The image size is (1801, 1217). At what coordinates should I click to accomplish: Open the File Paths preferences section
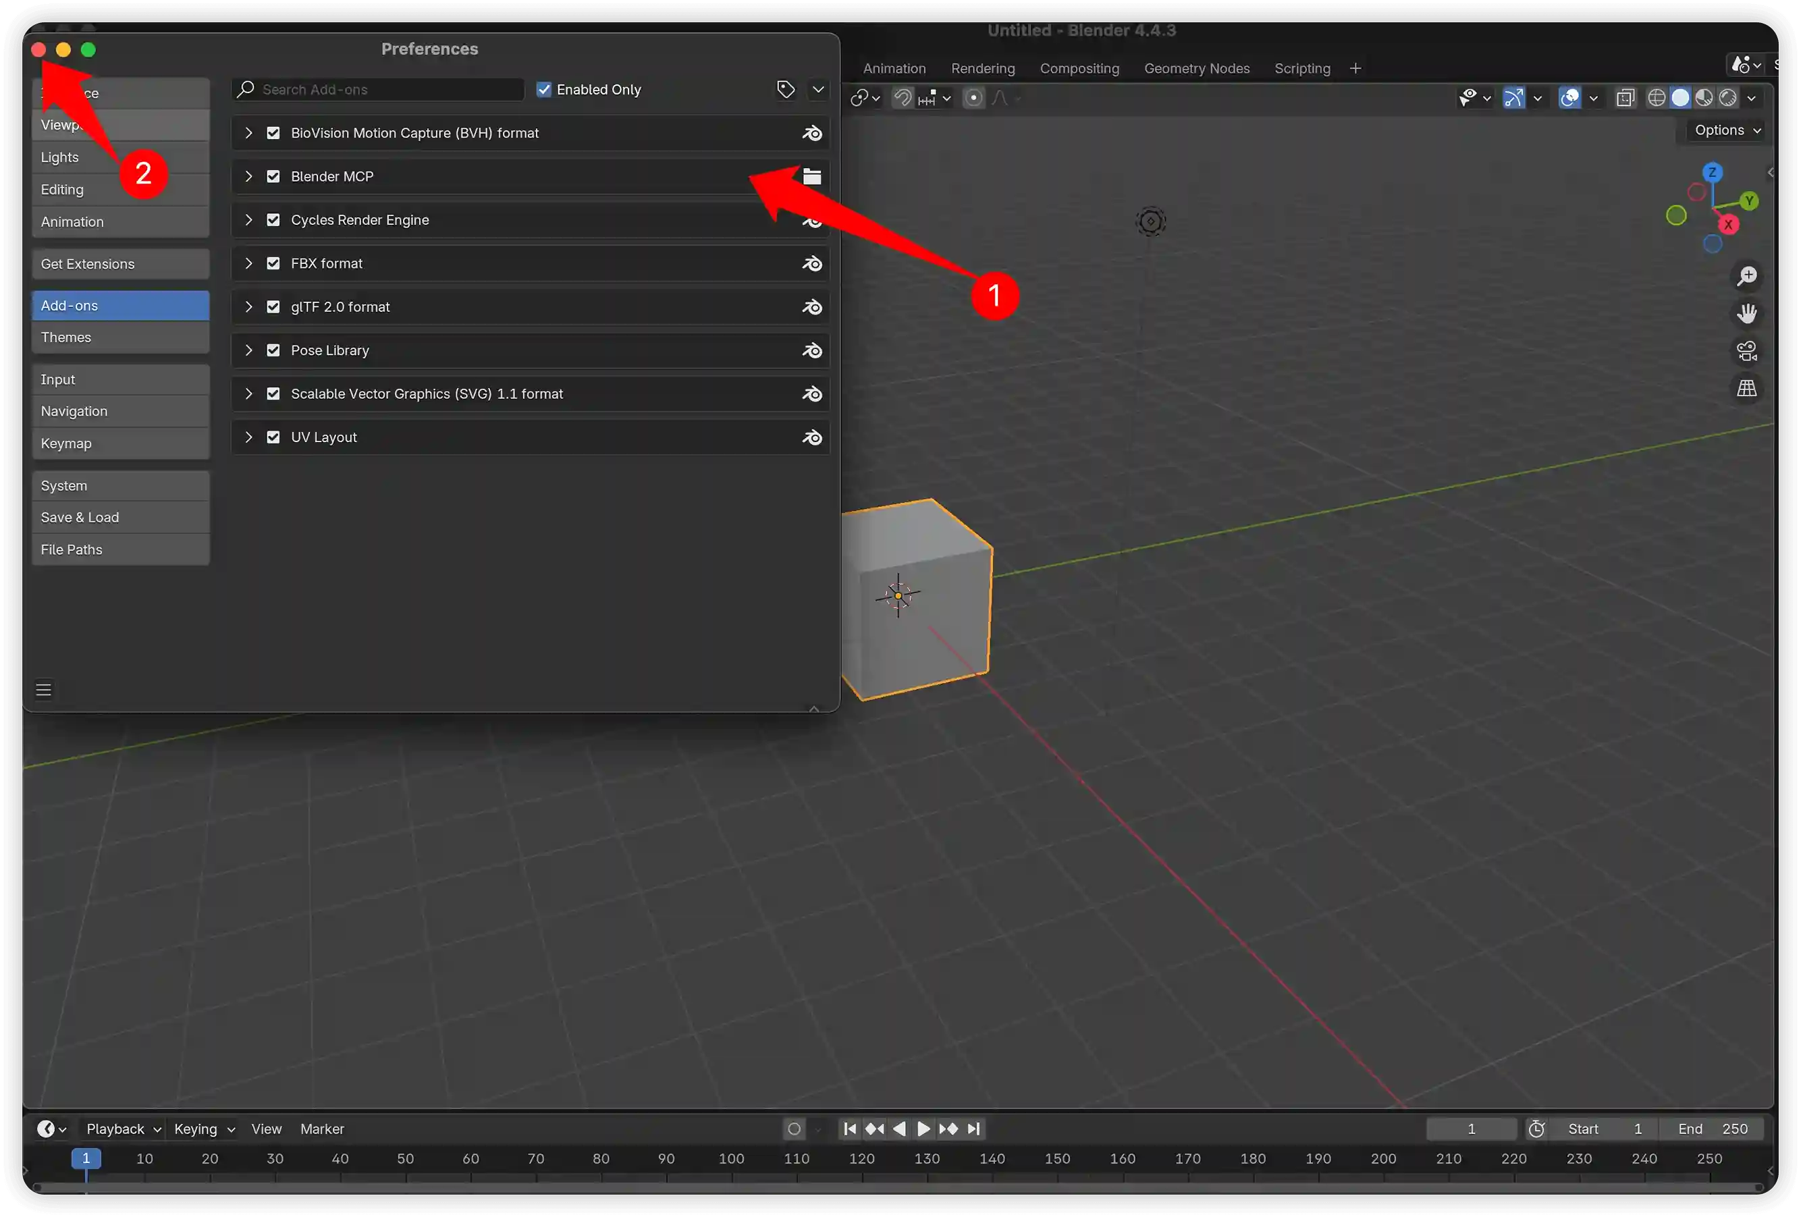(x=121, y=550)
